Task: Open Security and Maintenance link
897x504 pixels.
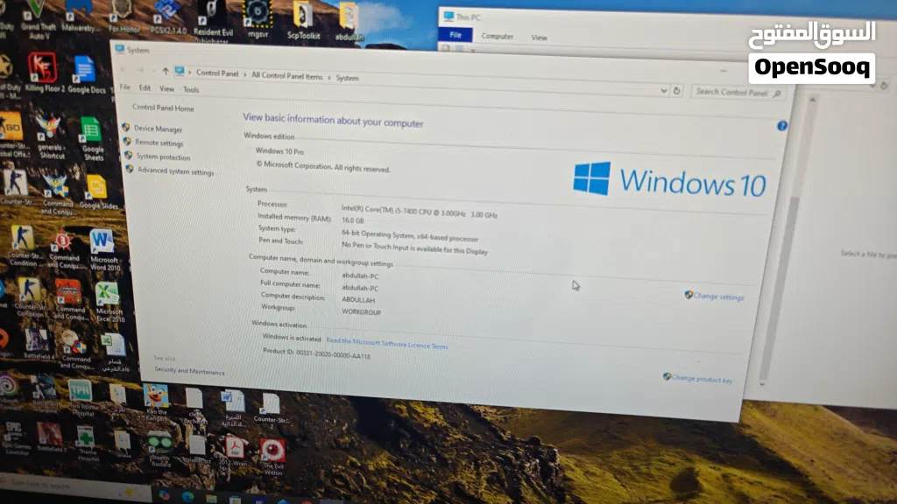Action: pyautogui.click(x=189, y=371)
